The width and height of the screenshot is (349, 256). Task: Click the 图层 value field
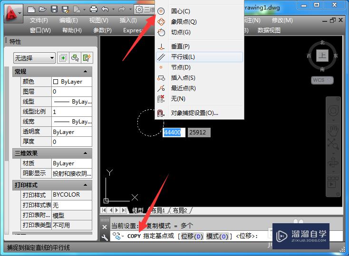tap(72, 92)
